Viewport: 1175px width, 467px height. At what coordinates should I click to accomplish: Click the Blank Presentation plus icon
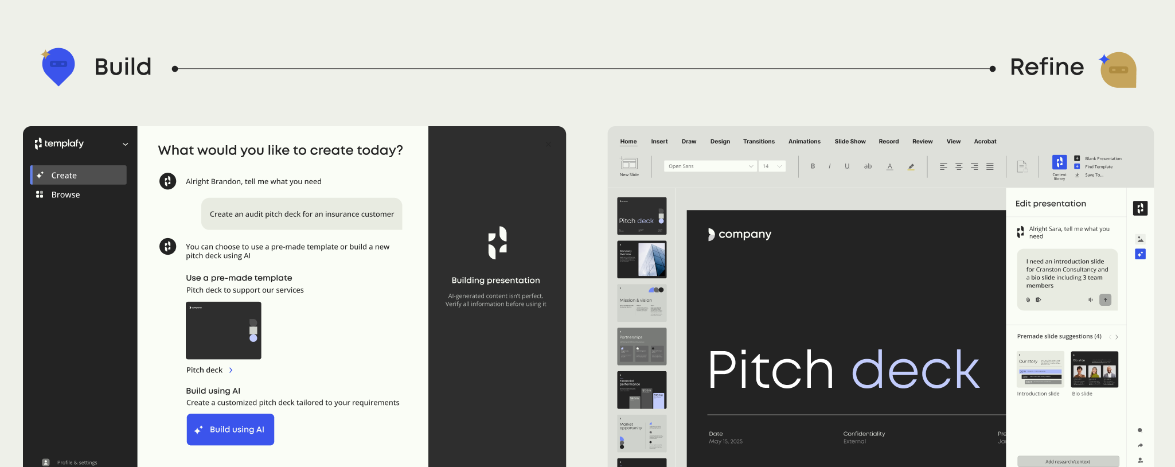click(x=1077, y=158)
